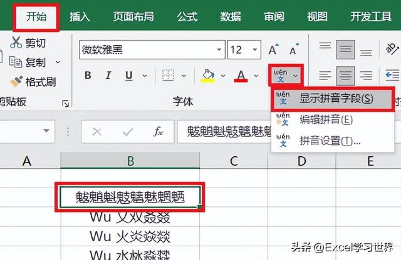This screenshot has height=260, width=401.
Task: Align text right
Action: [x=366, y=76]
